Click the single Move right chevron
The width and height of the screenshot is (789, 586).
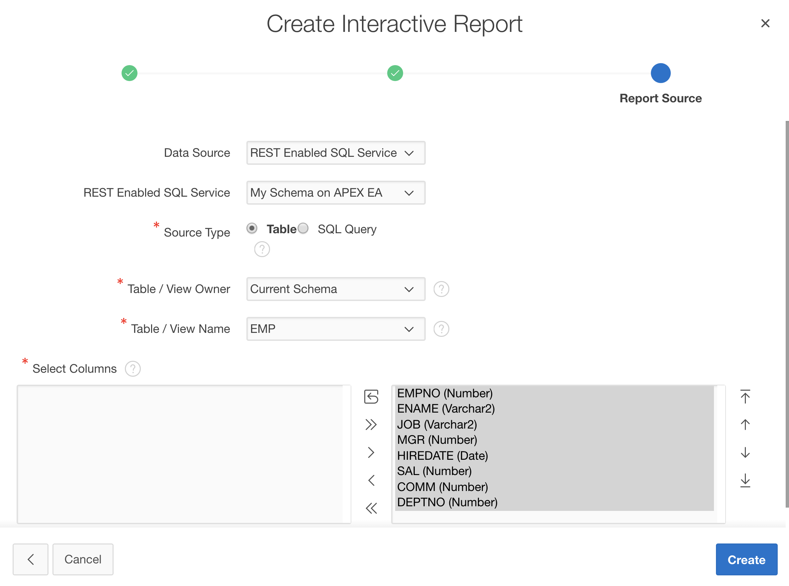[371, 452]
